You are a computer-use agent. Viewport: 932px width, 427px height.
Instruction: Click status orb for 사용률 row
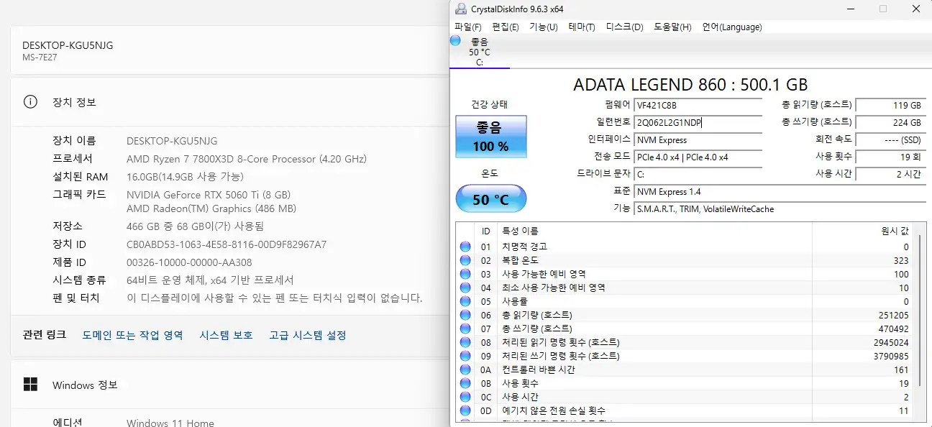tap(465, 301)
